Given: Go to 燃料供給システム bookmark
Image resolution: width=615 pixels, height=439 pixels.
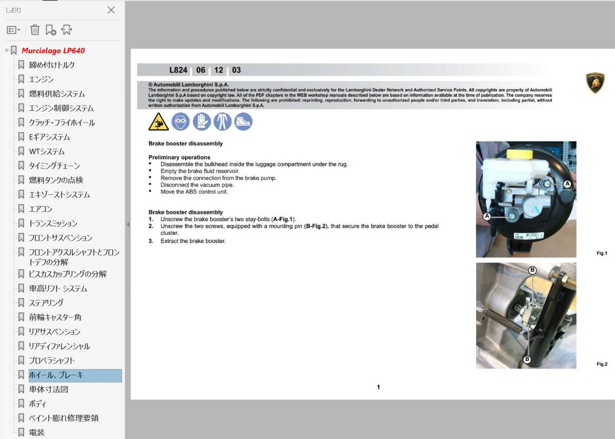Looking at the screenshot, I should (57, 94).
